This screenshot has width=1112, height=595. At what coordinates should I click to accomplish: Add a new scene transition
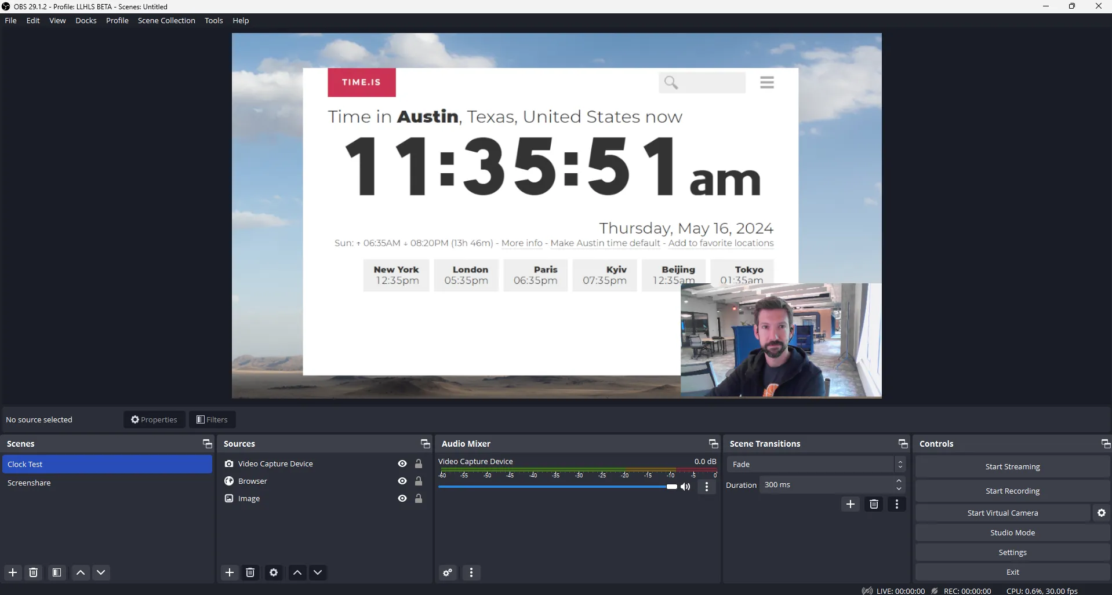tap(850, 504)
